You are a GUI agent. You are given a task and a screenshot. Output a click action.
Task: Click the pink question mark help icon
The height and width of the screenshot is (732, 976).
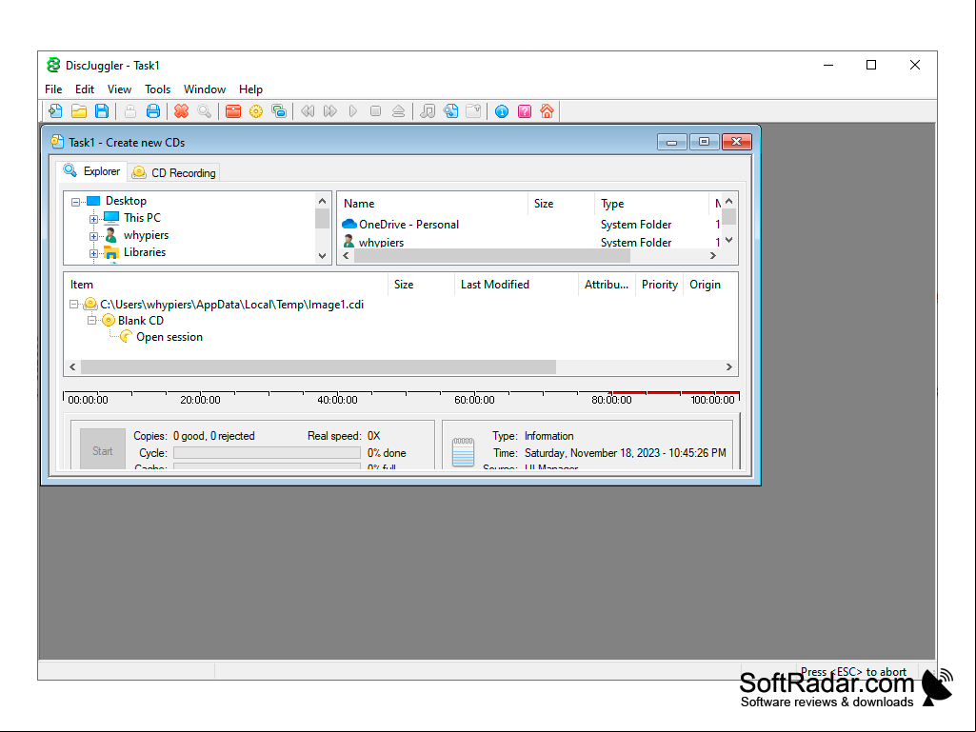(x=525, y=111)
